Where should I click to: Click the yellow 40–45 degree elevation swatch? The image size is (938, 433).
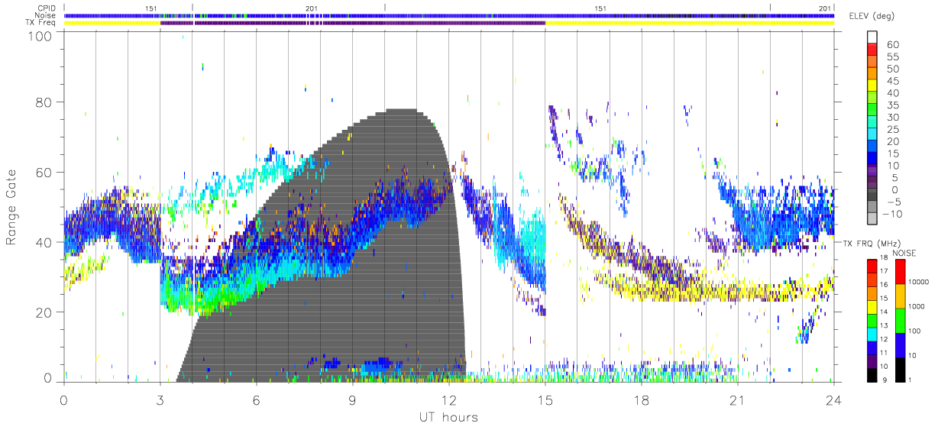tap(872, 86)
